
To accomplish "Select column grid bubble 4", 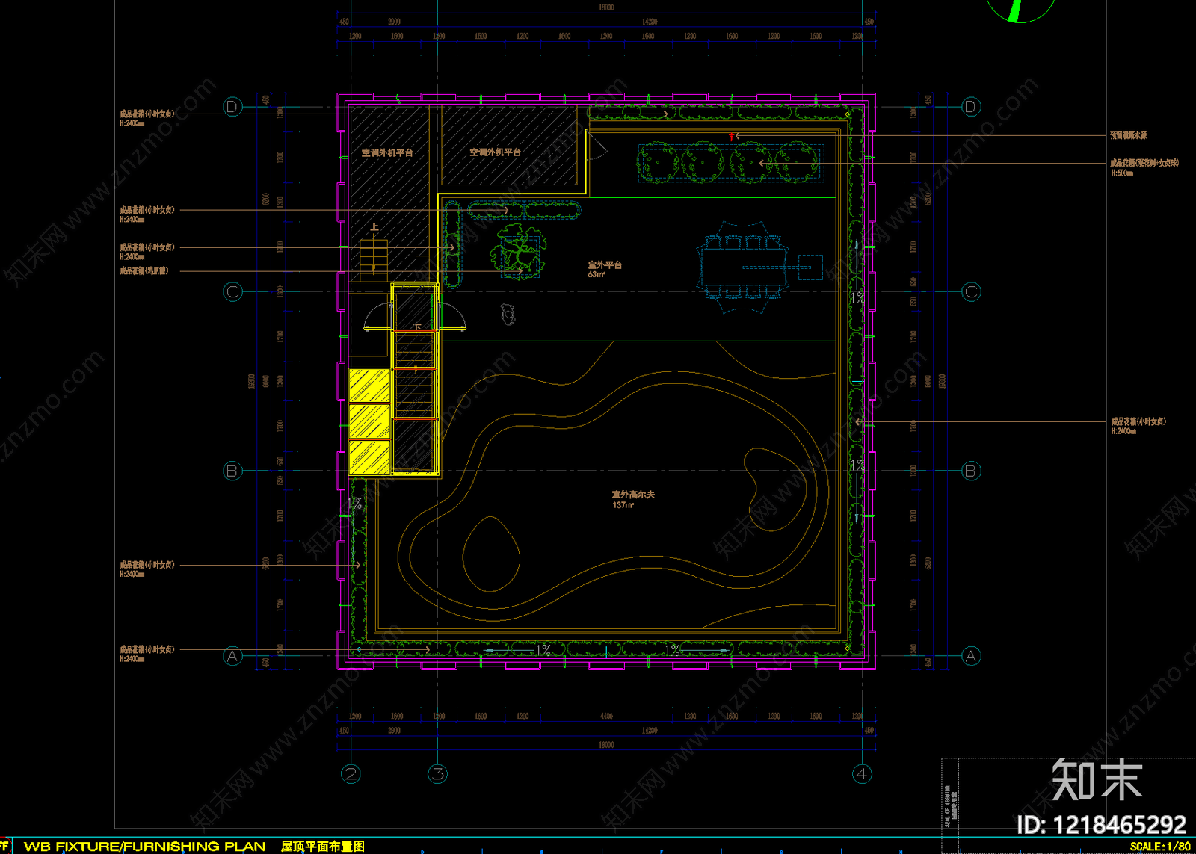I will (x=862, y=774).
